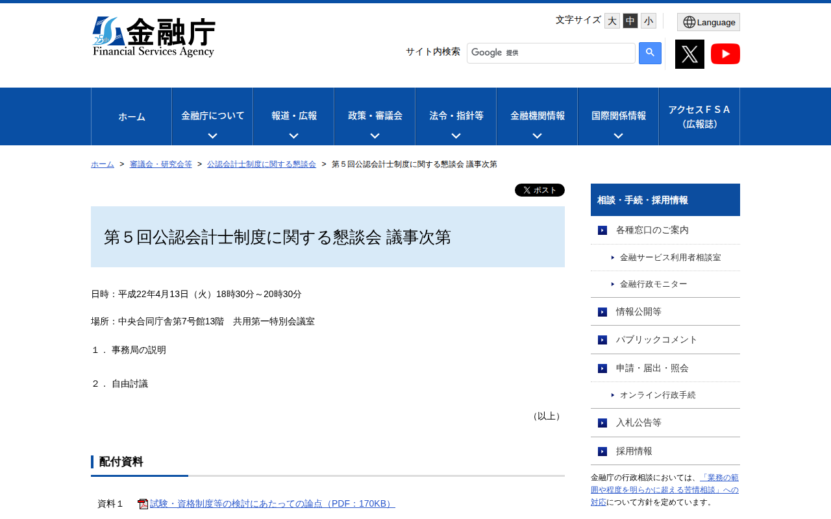Expand the 国際関係情報 dropdown menu
The image size is (831, 519).
click(x=617, y=116)
